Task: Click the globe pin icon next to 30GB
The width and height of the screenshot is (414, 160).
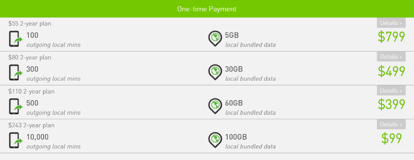Action: click(x=215, y=72)
